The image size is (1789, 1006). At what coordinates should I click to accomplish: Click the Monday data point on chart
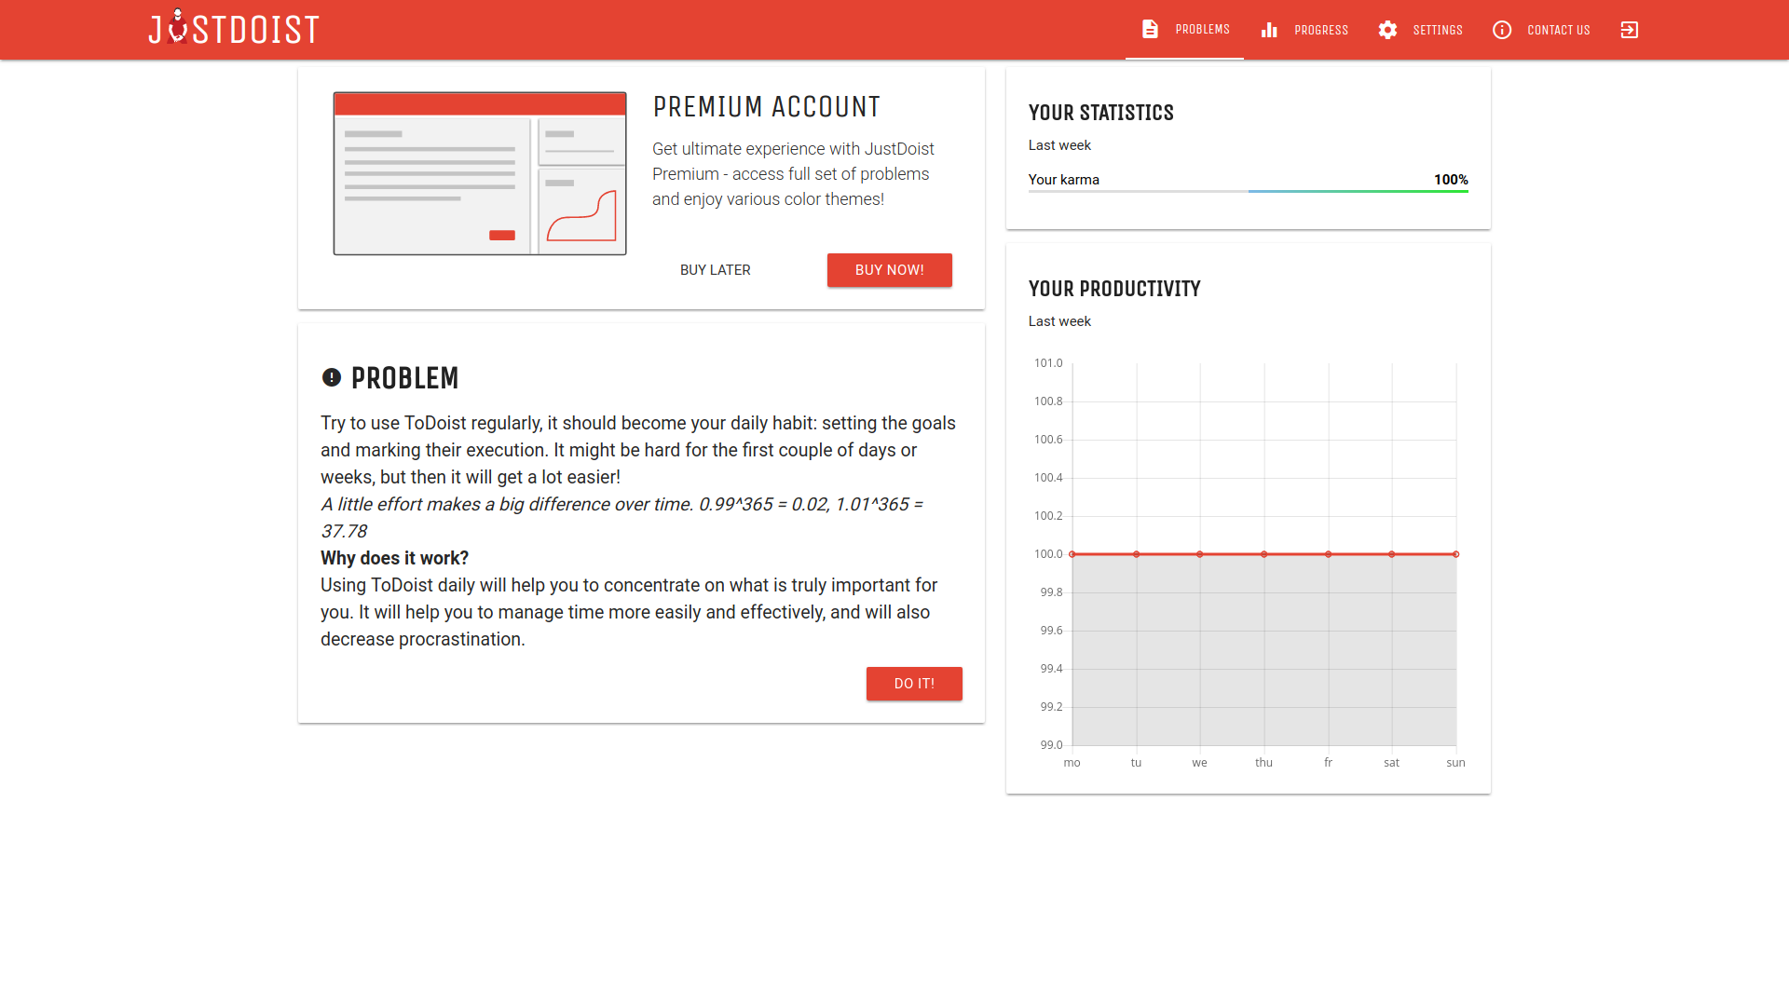(x=1072, y=554)
